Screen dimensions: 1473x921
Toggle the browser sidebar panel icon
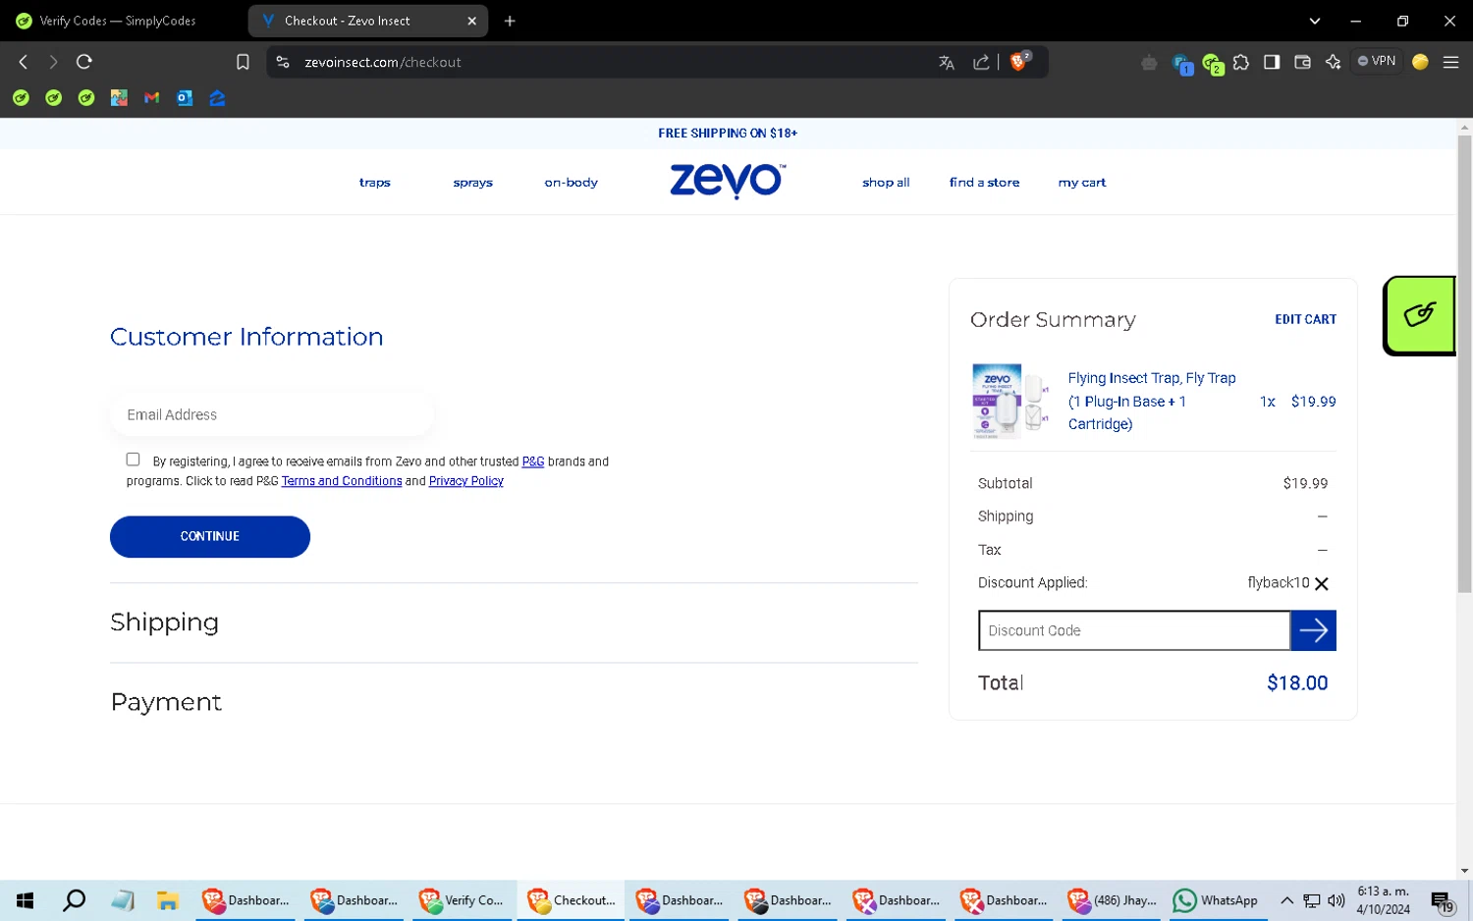1272,62
